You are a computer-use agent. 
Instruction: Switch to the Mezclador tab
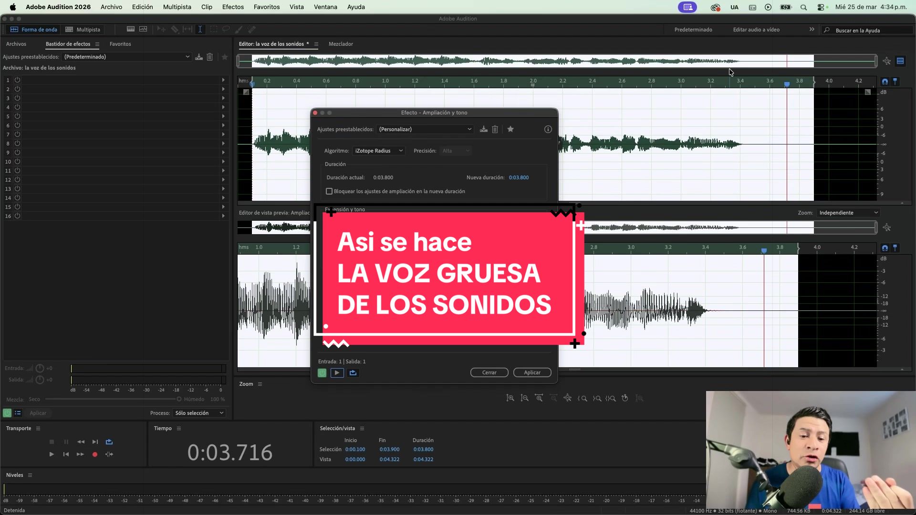(x=341, y=44)
